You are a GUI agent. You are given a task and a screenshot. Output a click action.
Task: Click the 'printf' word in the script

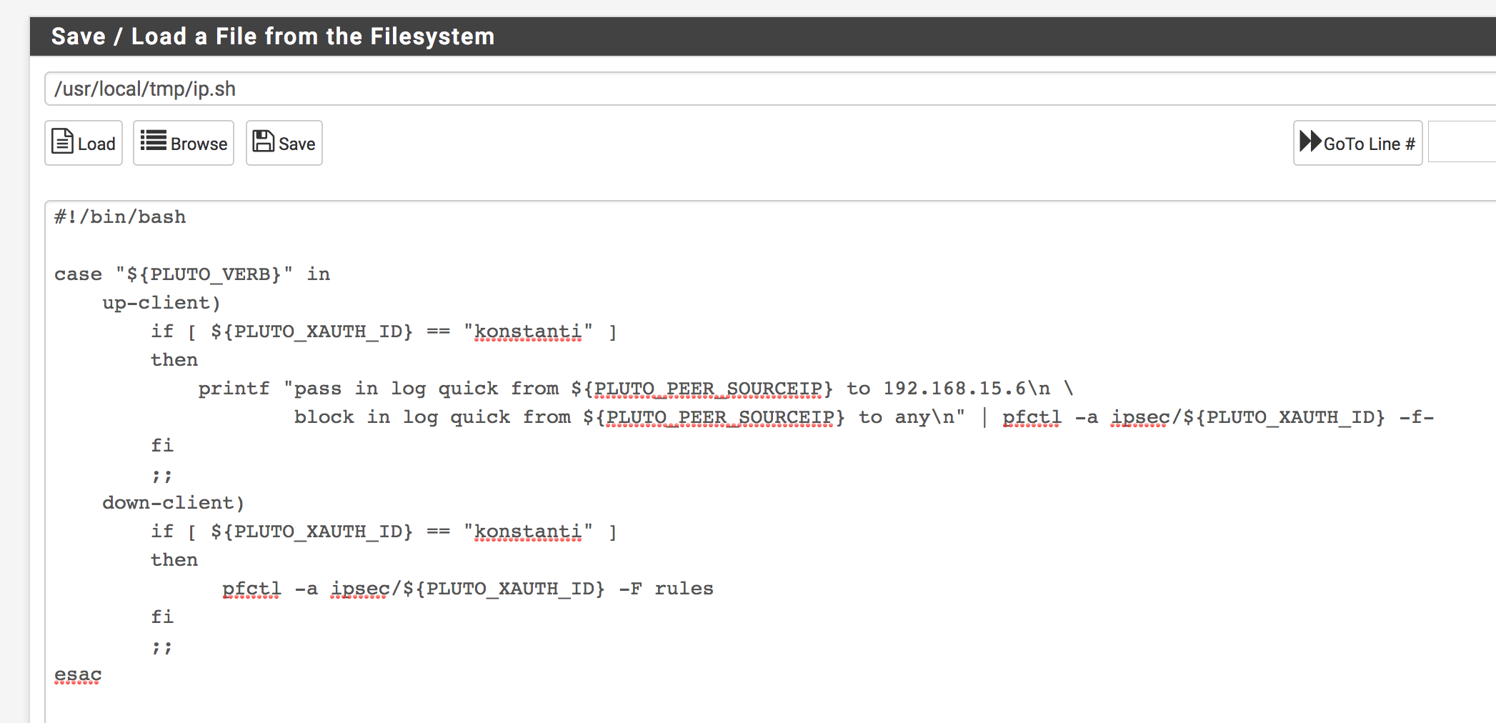234,389
